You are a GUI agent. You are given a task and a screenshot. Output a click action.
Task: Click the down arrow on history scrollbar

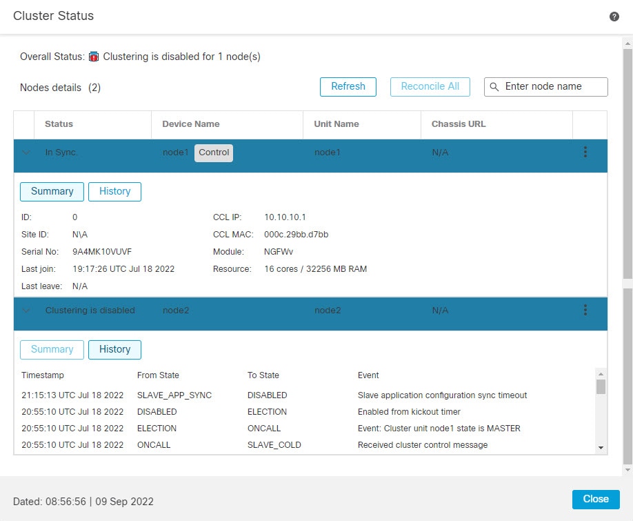[x=600, y=447]
